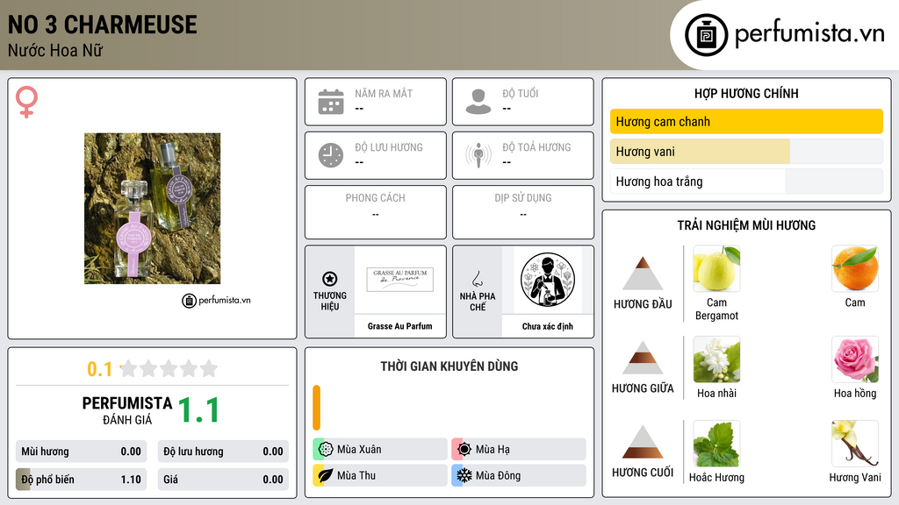
Task: Click the Cam Bergamot note image
Action: click(x=716, y=268)
